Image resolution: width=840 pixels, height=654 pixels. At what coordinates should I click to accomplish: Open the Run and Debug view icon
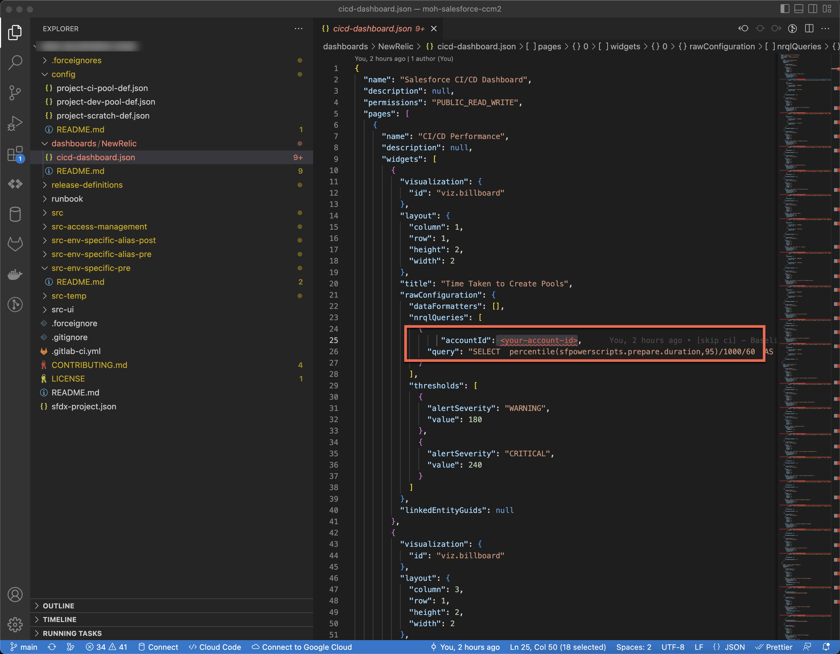(15, 123)
